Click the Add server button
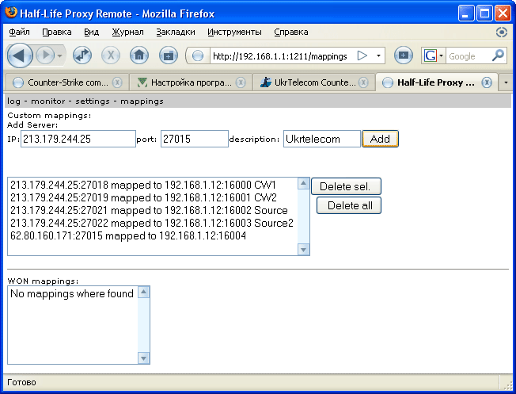The image size is (516, 394). pos(380,139)
